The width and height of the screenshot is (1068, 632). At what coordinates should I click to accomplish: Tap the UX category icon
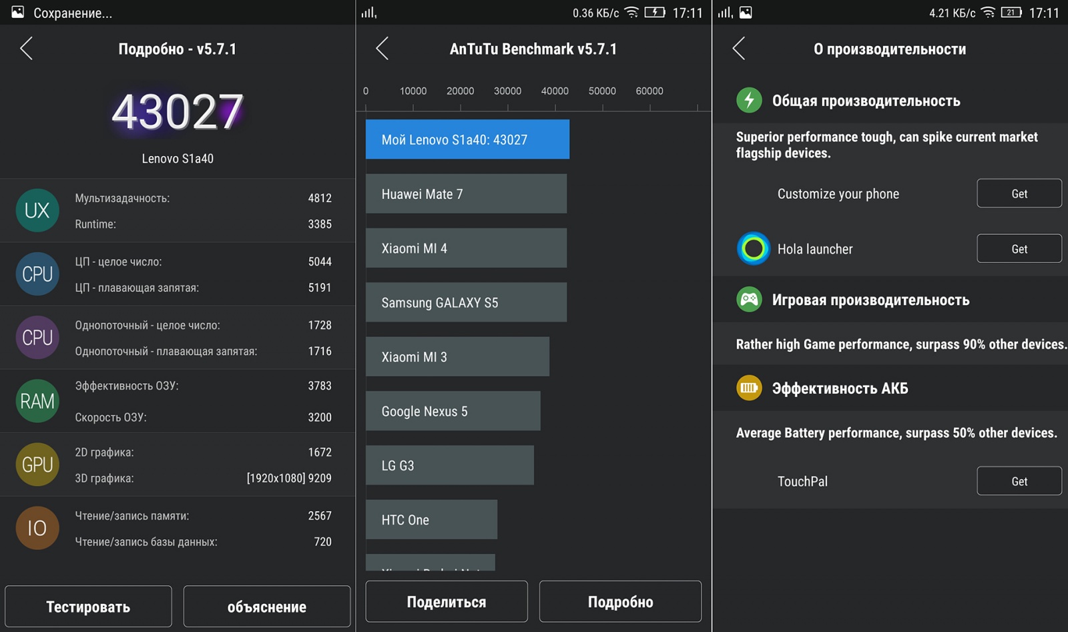click(x=37, y=210)
